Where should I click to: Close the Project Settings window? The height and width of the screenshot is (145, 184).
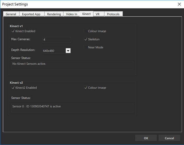(179, 4)
